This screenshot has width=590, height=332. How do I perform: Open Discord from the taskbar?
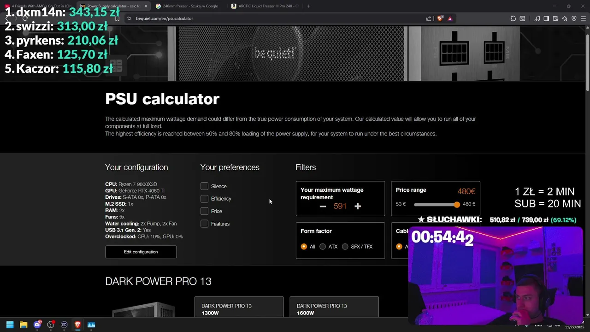pyautogui.click(x=37, y=325)
